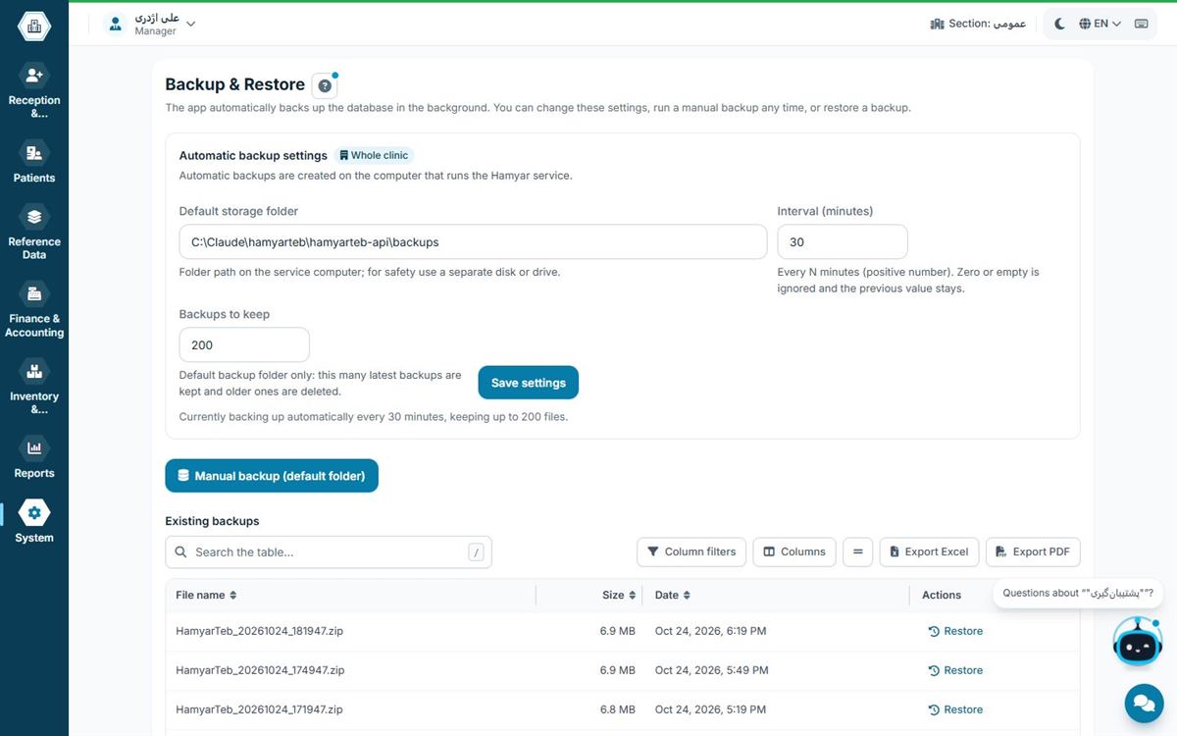Click Actions column header
Screen dimensions: 1177x736
pyautogui.click(x=942, y=595)
